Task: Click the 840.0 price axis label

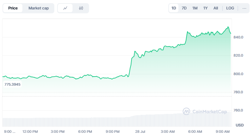Action: [238, 37]
